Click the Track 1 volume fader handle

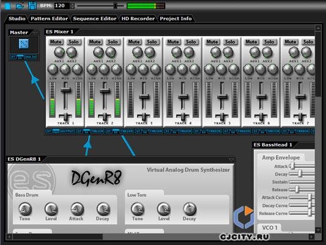tap(65, 90)
